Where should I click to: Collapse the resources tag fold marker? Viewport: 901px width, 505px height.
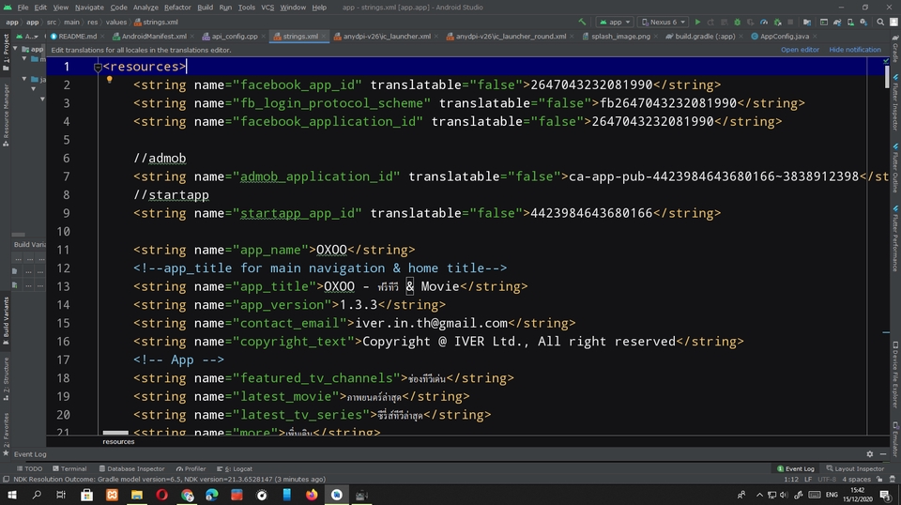point(98,67)
